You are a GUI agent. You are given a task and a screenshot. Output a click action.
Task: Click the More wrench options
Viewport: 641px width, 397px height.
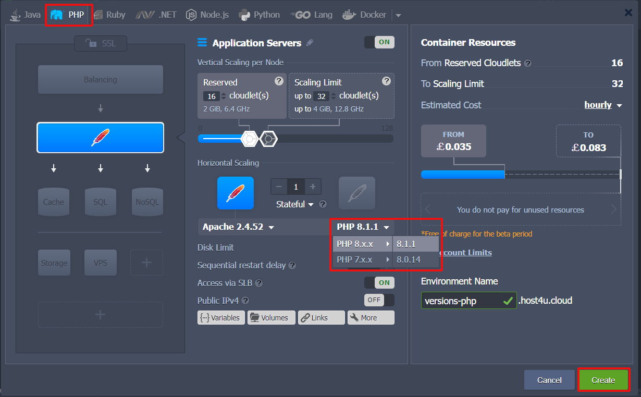(371, 317)
